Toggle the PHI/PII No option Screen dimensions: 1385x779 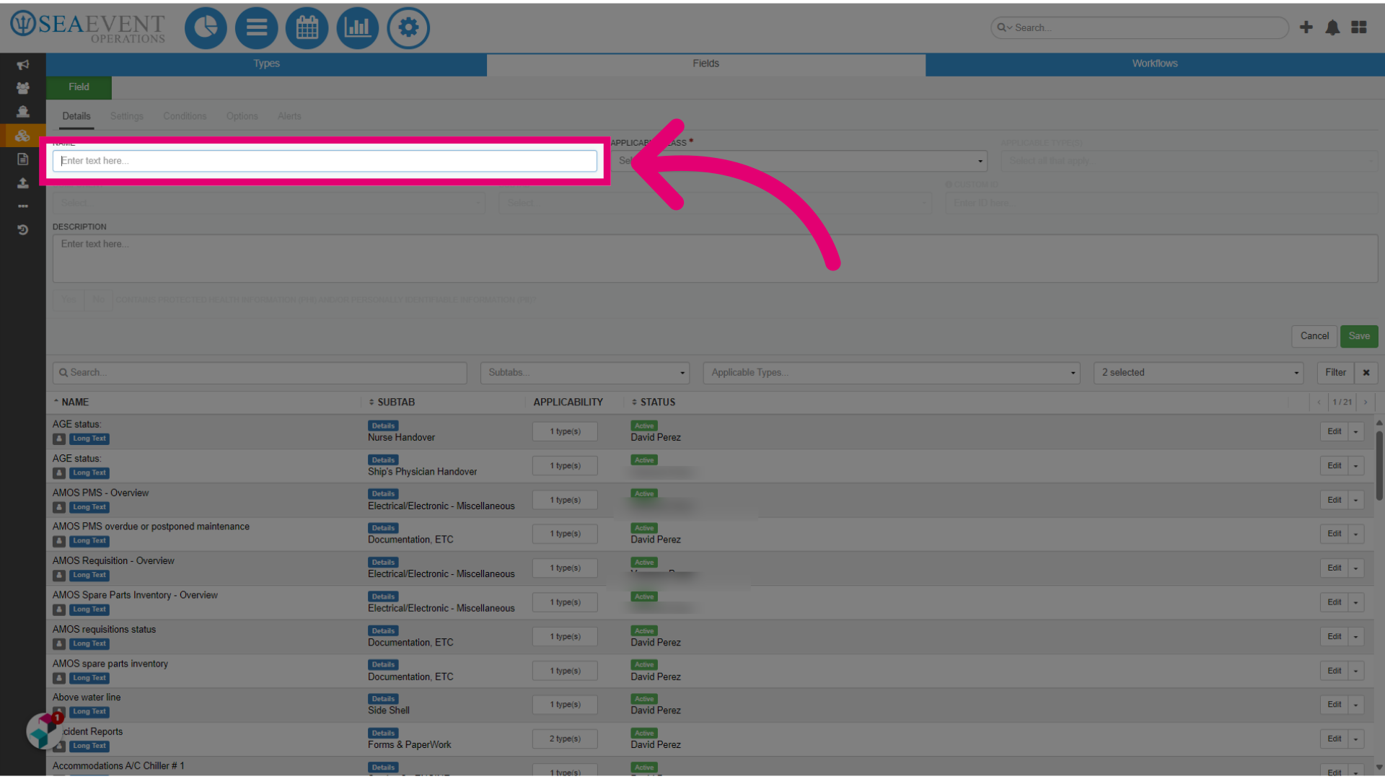tap(98, 300)
